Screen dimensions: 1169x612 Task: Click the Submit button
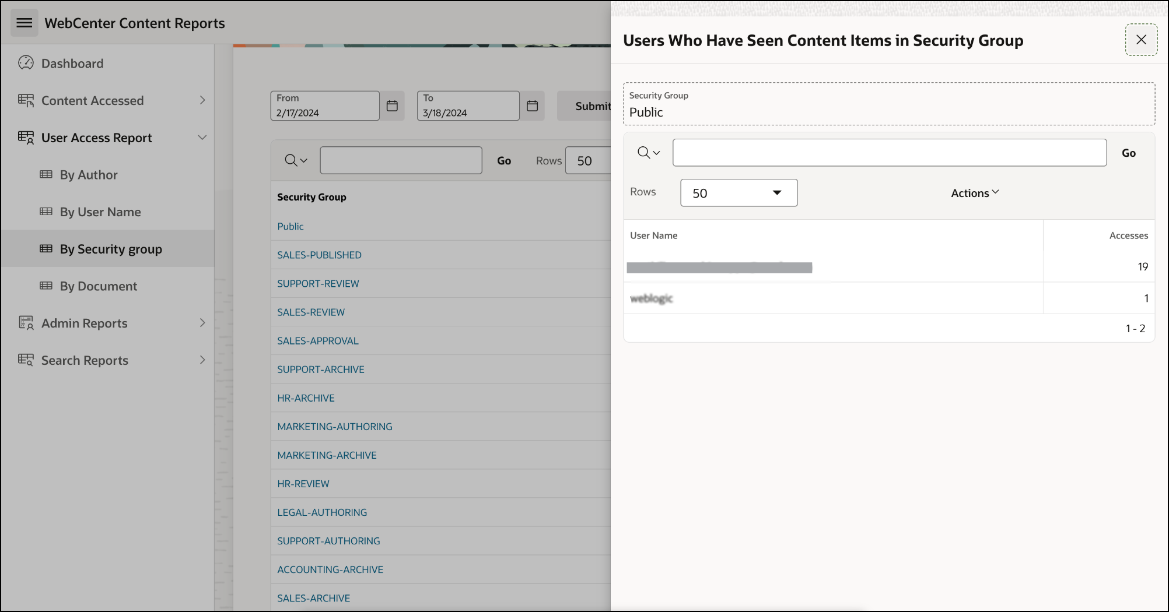[x=584, y=106]
